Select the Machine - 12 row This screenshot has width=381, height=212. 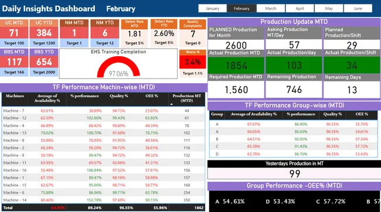[103, 118]
